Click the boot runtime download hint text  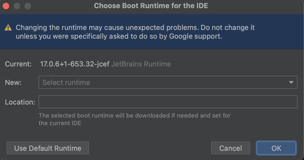135,119
